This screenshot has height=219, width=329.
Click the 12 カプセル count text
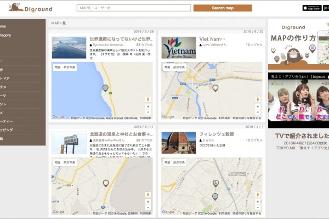pyautogui.click(x=254, y=44)
